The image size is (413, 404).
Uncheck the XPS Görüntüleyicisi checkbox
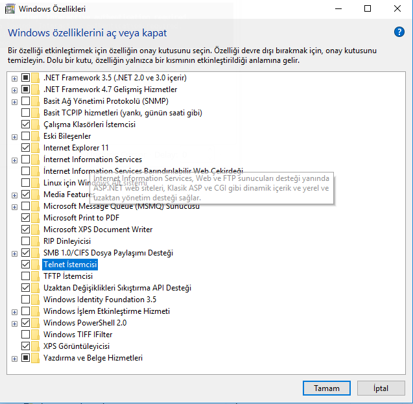tap(25, 346)
